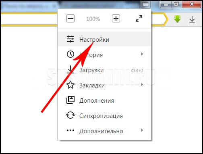The height and width of the screenshot is (154, 203).
Task: Expand the Закладки submenu arrow
Action: [x=142, y=85]
